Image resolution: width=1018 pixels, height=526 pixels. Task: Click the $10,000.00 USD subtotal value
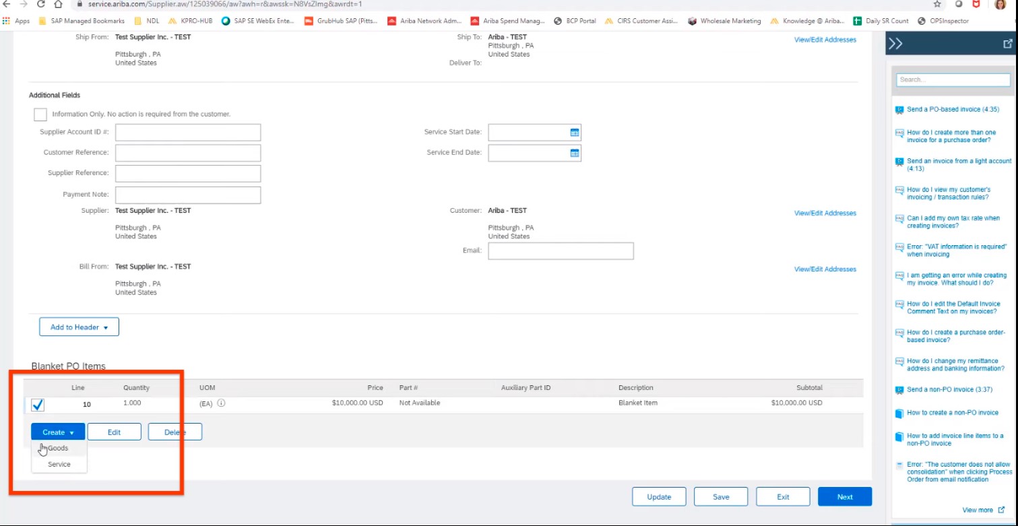[x=796, y=403]
